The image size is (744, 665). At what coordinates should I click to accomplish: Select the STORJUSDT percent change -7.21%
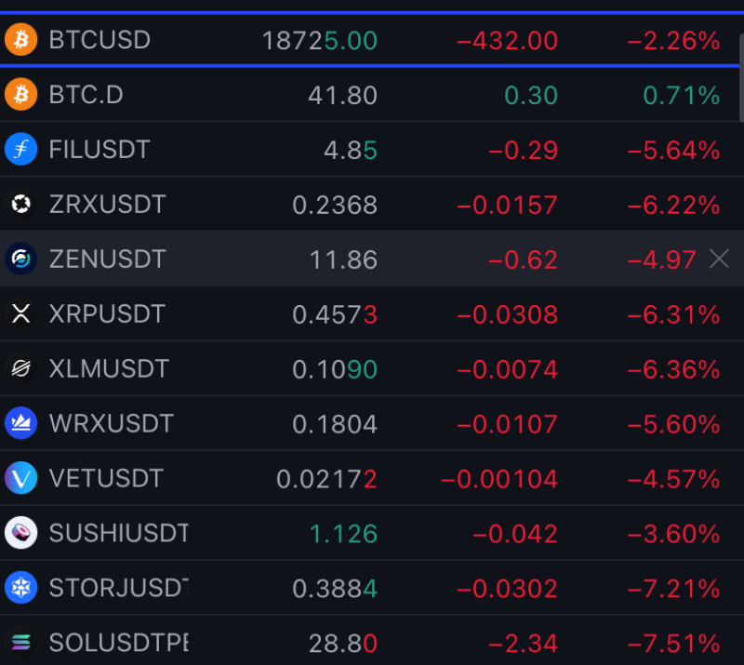pos(673,589)
